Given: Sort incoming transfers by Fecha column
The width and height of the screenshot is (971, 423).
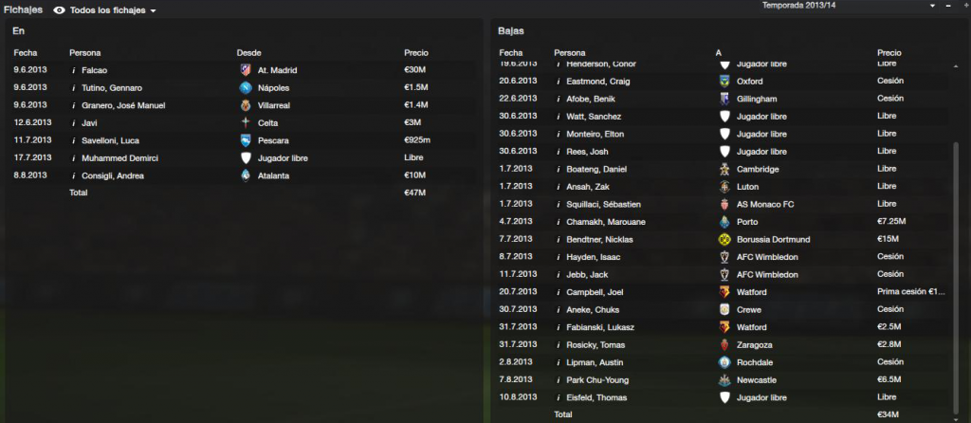Looking at the screenshot, I should pyautogui.click(x=26, y=53).
